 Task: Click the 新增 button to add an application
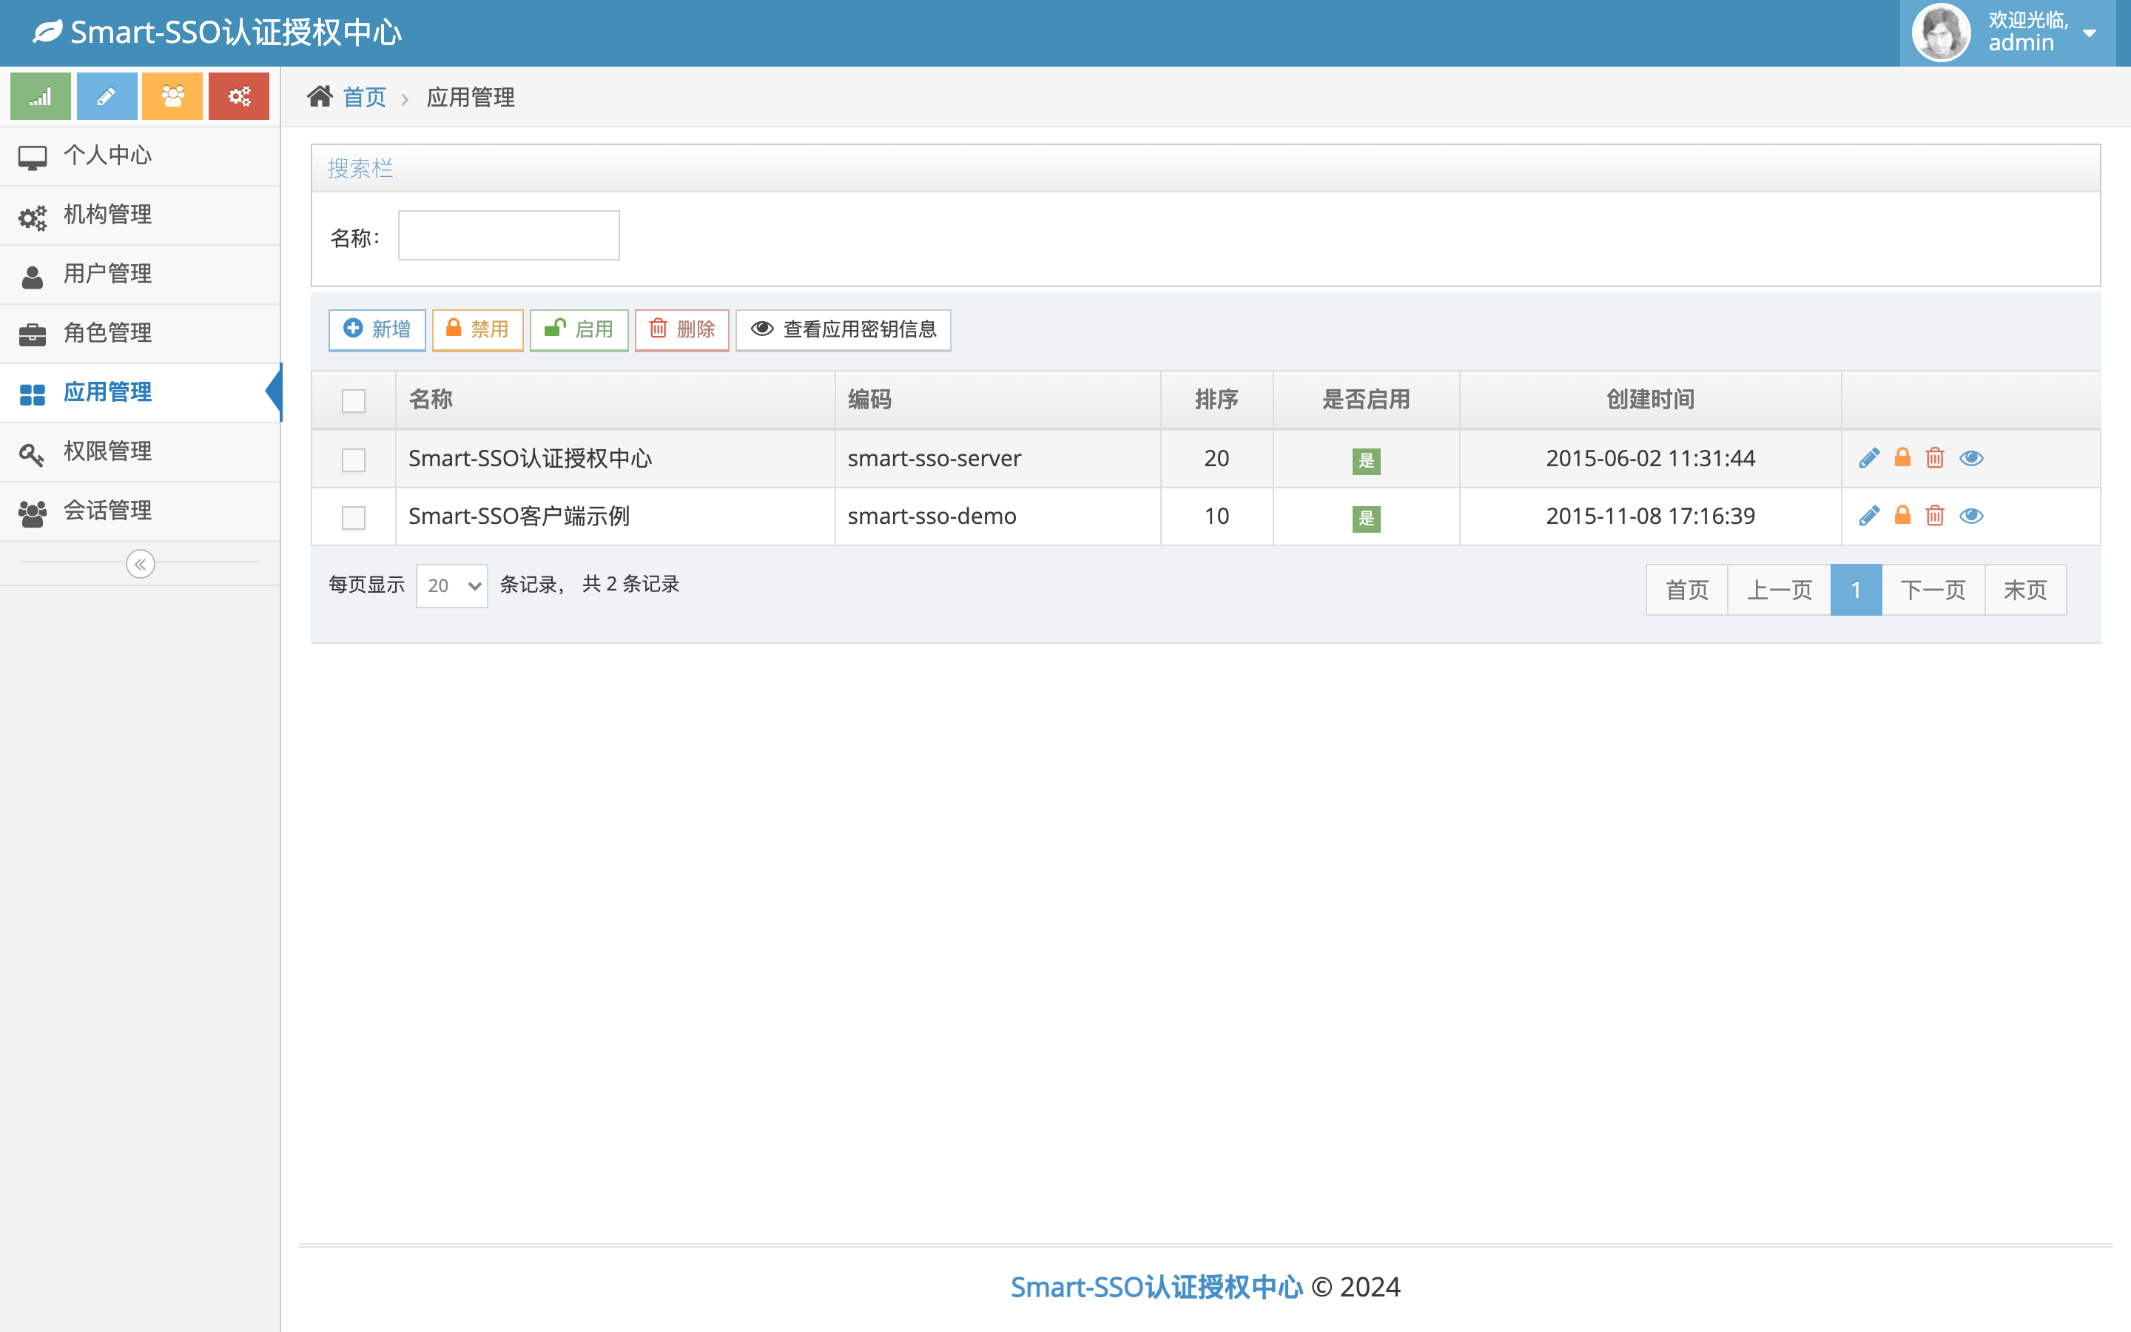pos(377,329)
